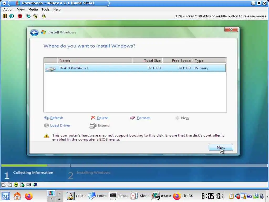Click the first floppy drive status icon
This screenshot has width=269, height=202.
click(3, 185)
